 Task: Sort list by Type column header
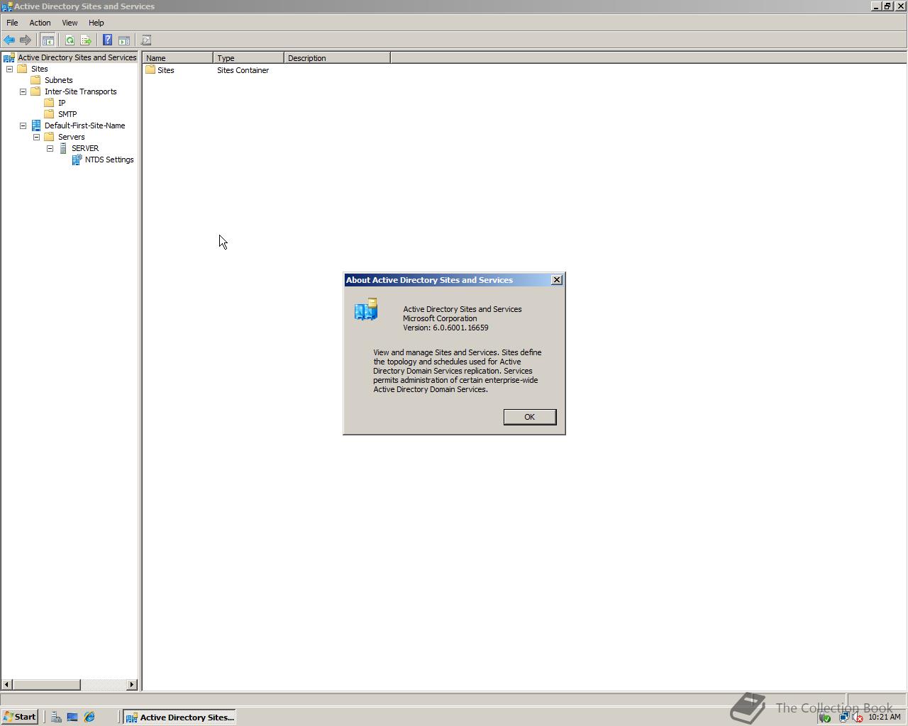click(x=248, y=58)
